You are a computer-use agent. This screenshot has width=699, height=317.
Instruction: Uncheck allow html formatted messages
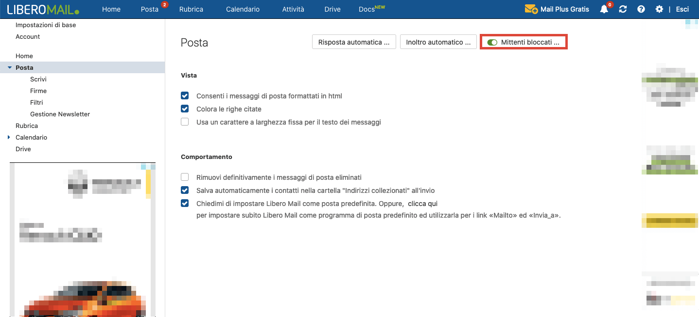[185, 96]
